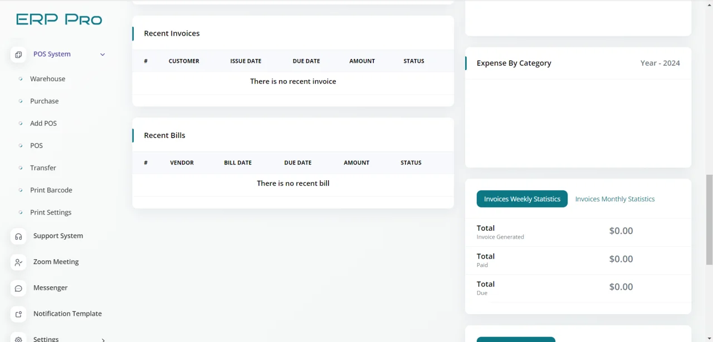The height and width of the screenshot is (342, 713).
Task: Open Messenger in the sidebar
Action: pos(50,288)
